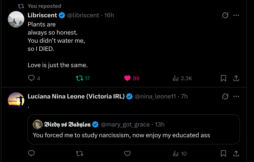Reply to Luciana Nina Leone's post
Screen dimensions: 254x162
(31, 153)
